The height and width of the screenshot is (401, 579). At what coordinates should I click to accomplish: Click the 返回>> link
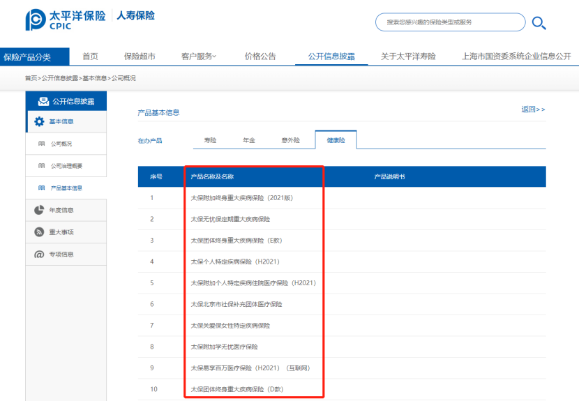pos(533,109)
